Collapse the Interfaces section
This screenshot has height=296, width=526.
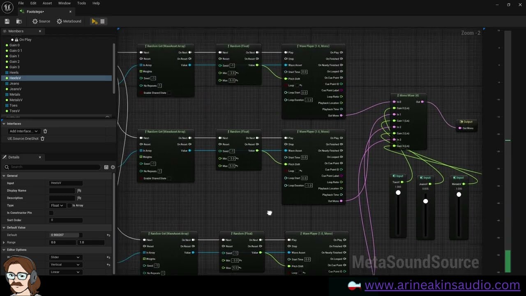tap(4, 124)
